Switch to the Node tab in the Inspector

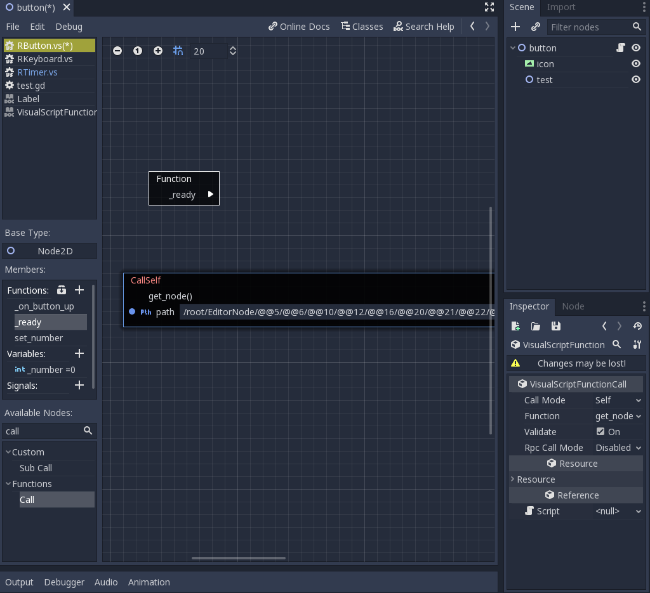click(574, 306)
